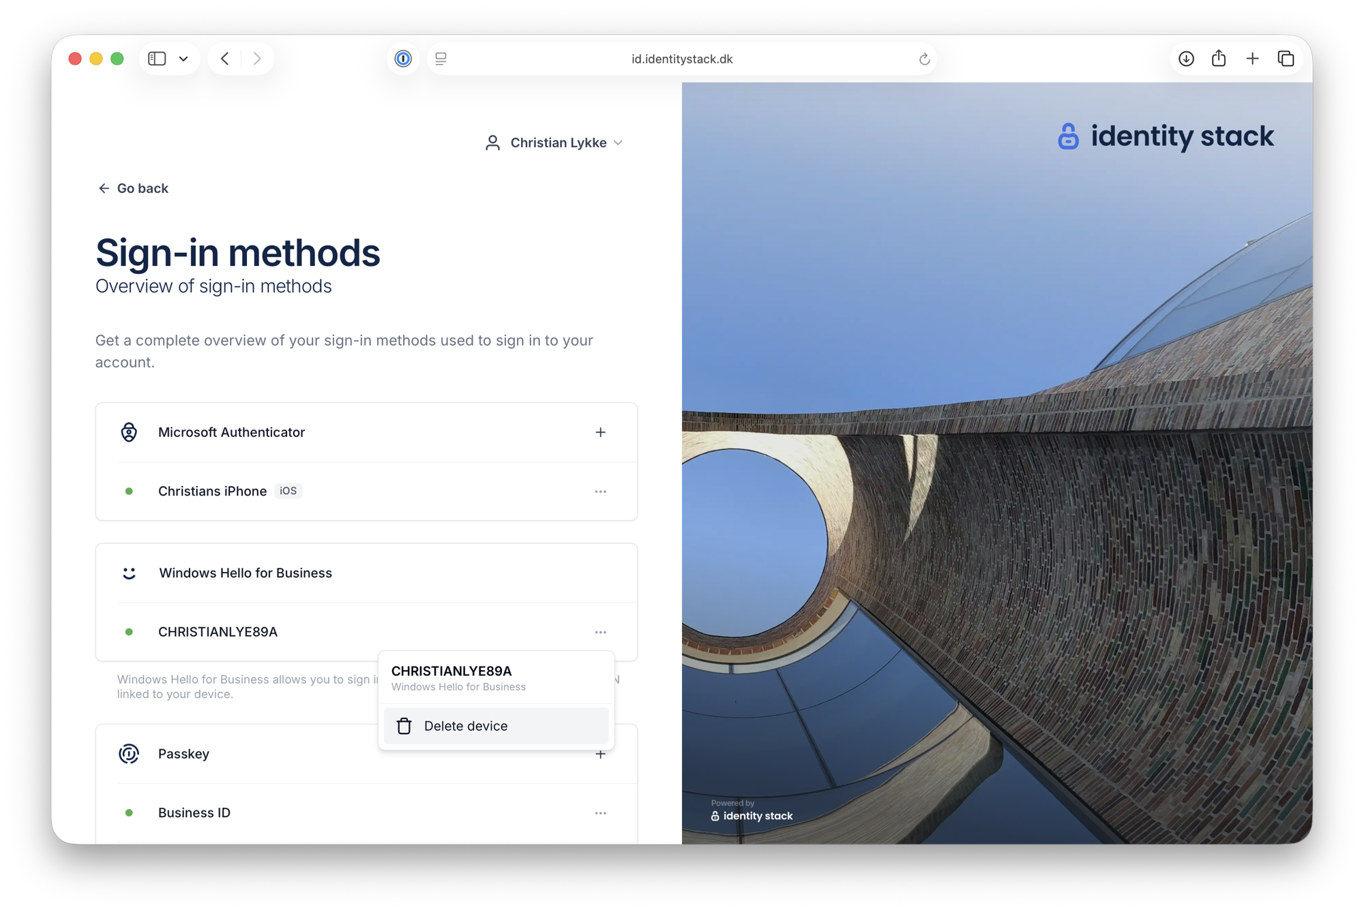
Task: Select the Christians iPhone device row
Action: tap(367, 491)
